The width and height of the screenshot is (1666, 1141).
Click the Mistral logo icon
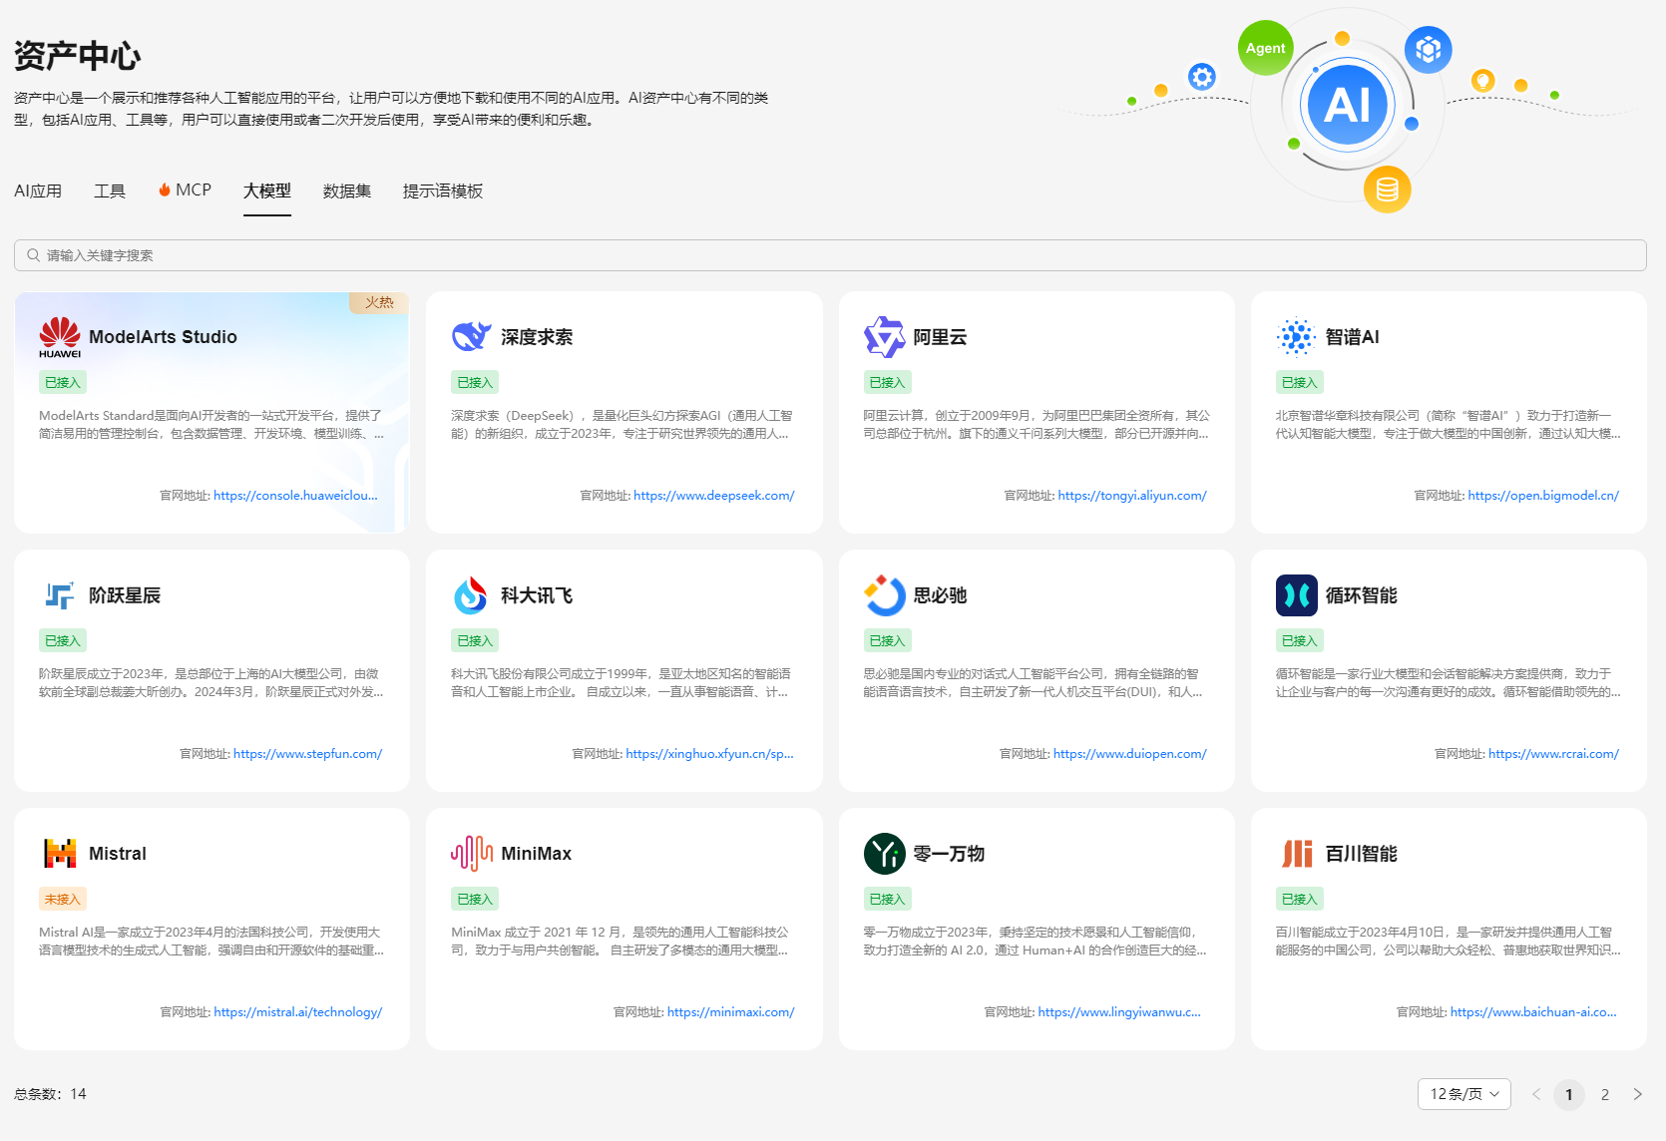tap(60, 854)
